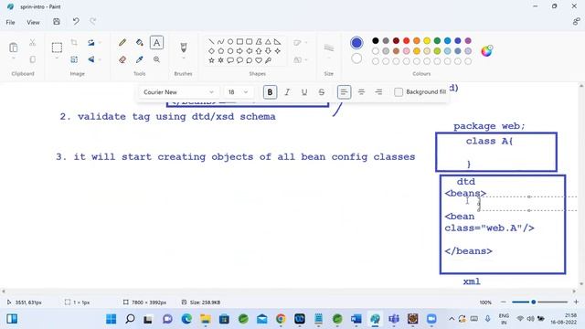This screenshot has height=329, width=585.
Task: Expand the Selection options arrow
Action: click(57, 58)
